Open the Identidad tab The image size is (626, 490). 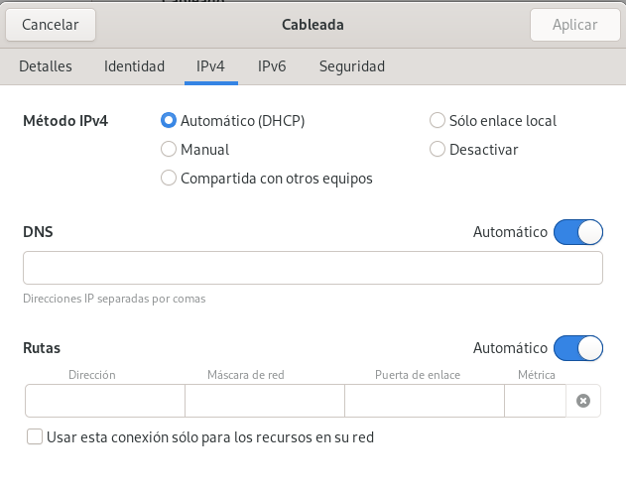(134, 66)
